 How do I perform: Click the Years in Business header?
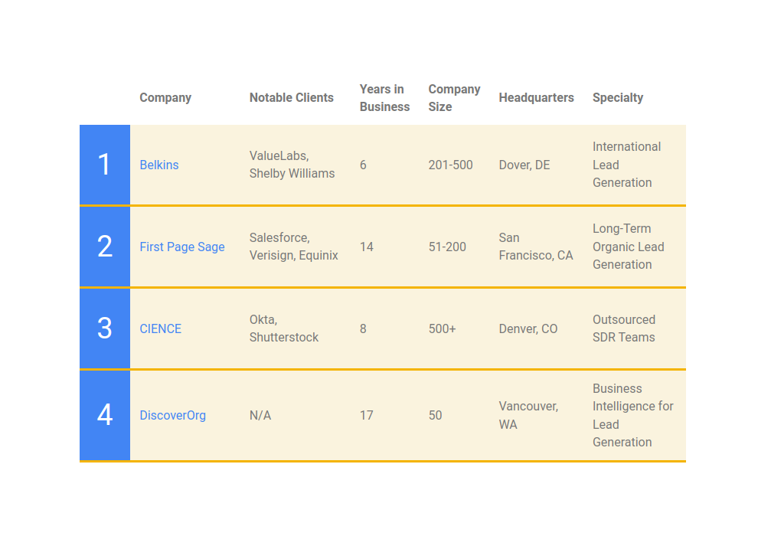point(384,98)
